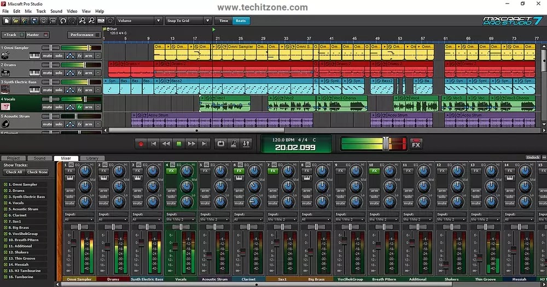Open mixer channel 1 Input dropdown
Screen dimensions: 547x287
coord(79,219)
